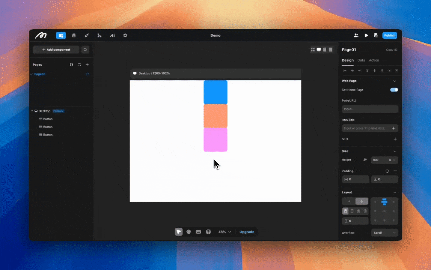Select the pointer tool in bottom toolbar
The height and width of the screenshot is (270, 431).
[179, 232]
